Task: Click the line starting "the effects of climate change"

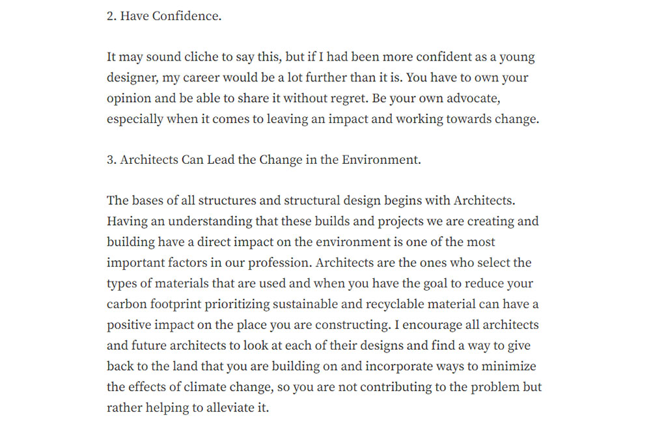Action: (324, 388)
